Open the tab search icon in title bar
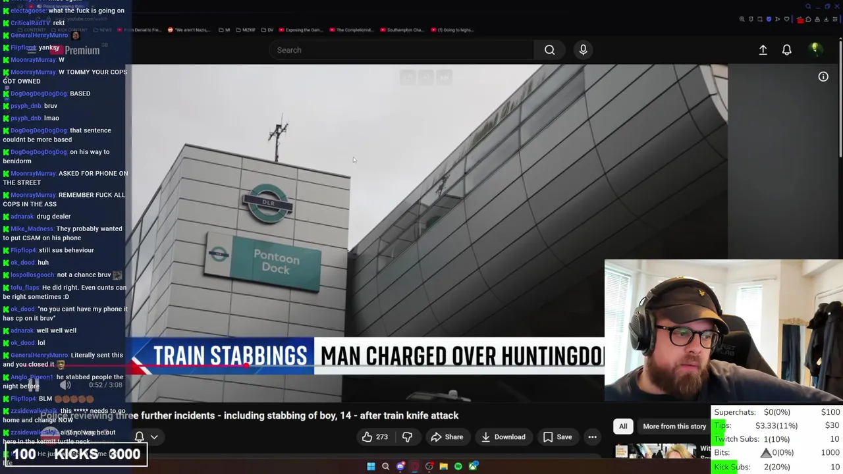 (808, 6)
